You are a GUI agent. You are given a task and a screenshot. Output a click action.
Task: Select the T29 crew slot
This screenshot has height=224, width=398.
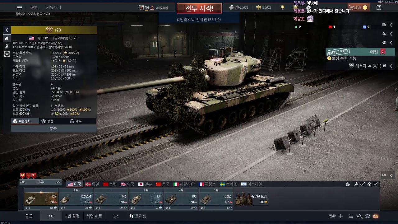click(x=41, y=199)
